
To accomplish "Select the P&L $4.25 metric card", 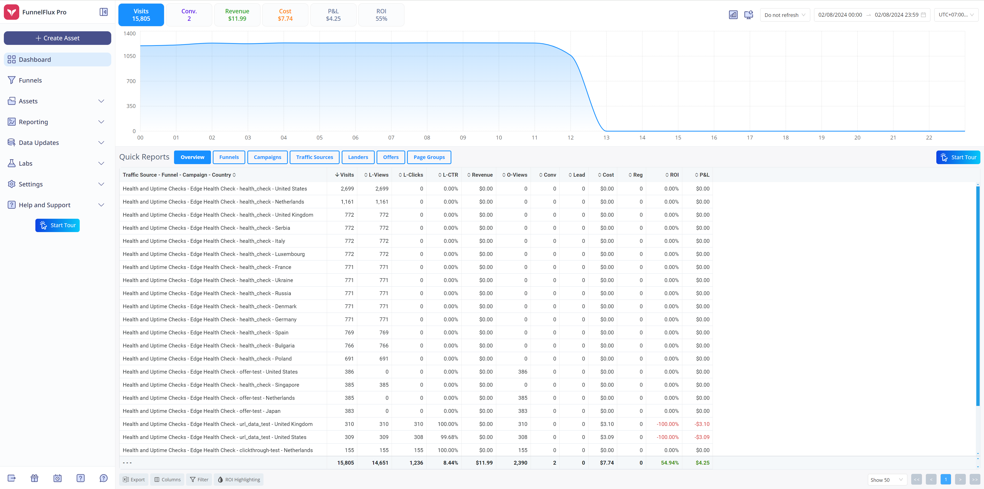I will click(333, 15).
